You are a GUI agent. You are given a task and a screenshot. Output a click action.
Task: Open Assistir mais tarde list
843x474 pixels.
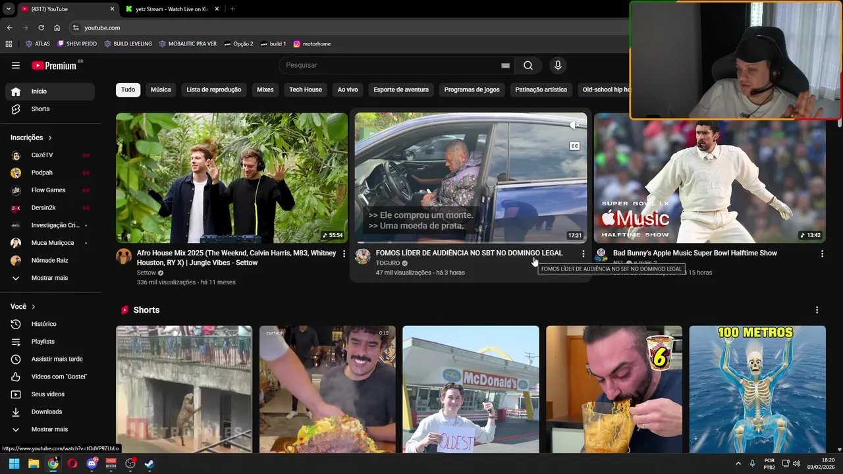tap(50, 359)
